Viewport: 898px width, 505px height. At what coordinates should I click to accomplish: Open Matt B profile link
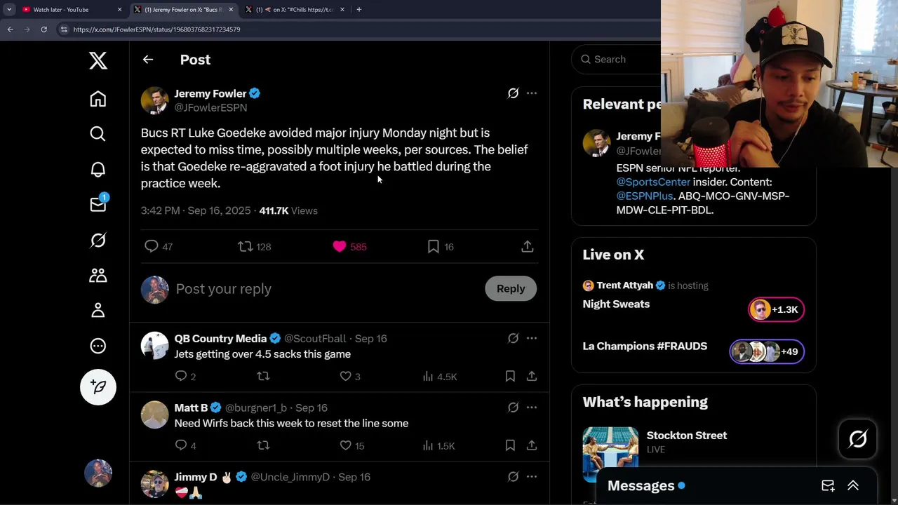point(191,408)
